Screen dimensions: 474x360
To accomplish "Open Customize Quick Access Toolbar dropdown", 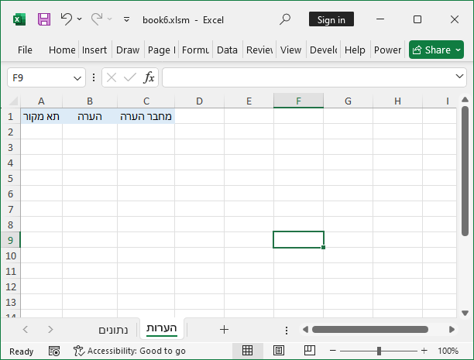I will coord(126,19).
